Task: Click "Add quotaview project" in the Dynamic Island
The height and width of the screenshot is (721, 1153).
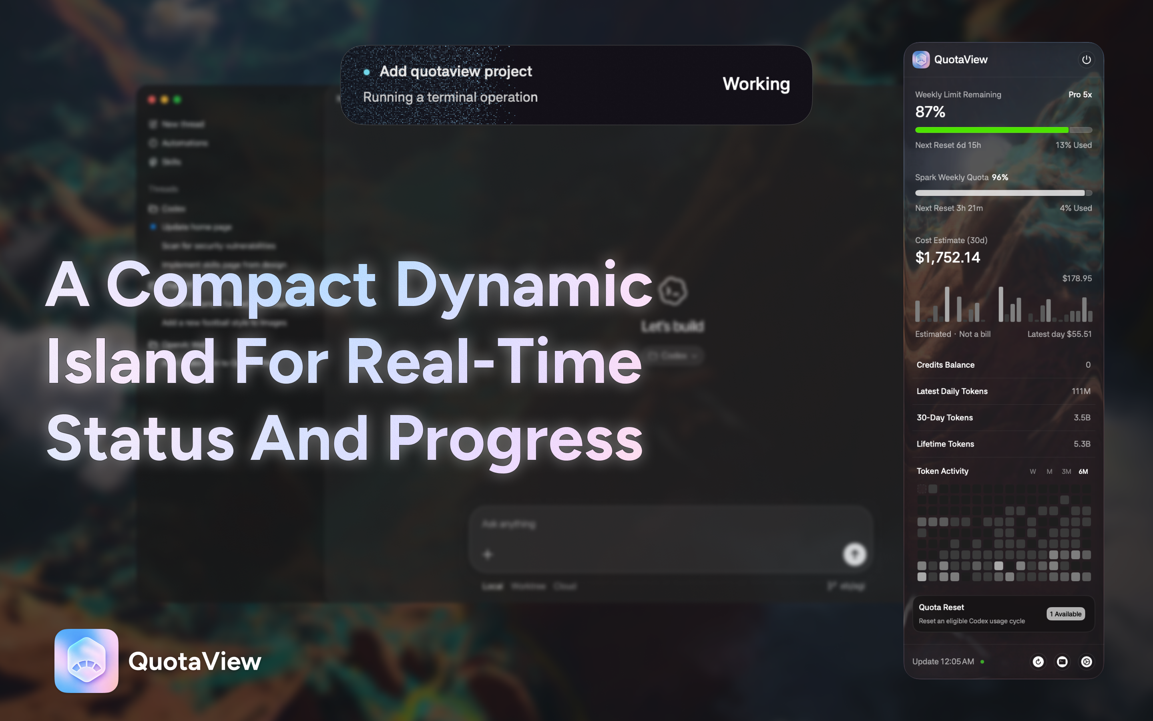Action: point(456,72)
